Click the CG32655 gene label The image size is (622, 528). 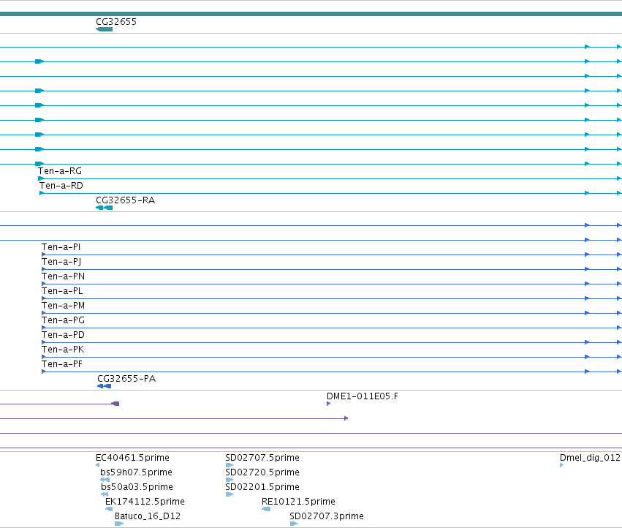[116, 21]
